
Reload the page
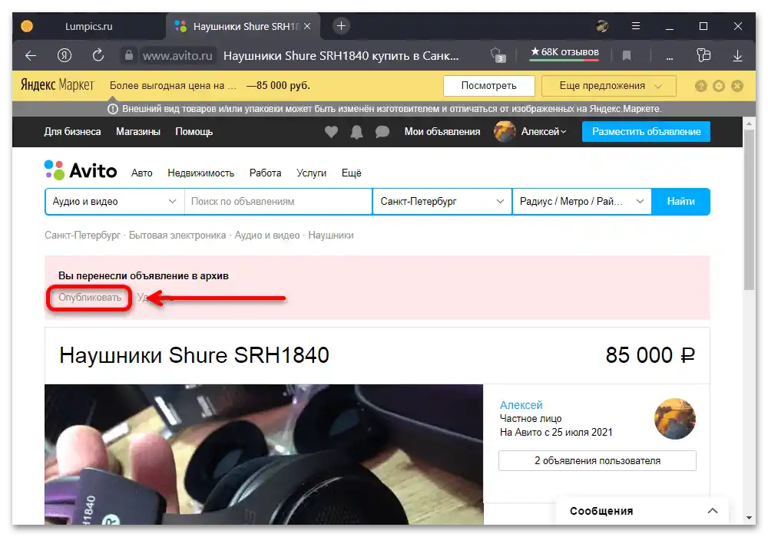(98, 55)
